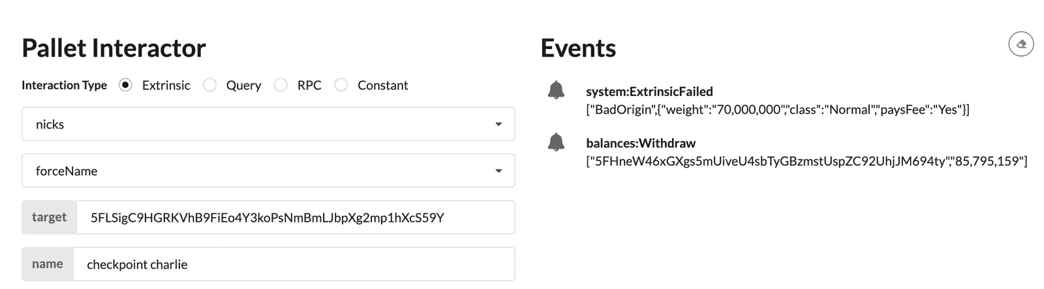Viewport: 1044px width, 289px height.
Task: Open the nicks pallet dropdown
Action: tap(268, 124)
